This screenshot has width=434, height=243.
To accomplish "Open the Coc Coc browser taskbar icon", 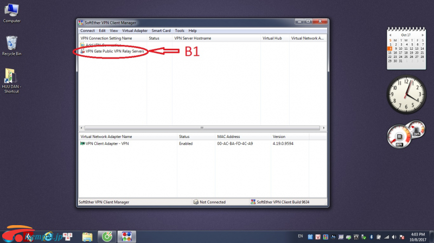I will coord(107,237).
